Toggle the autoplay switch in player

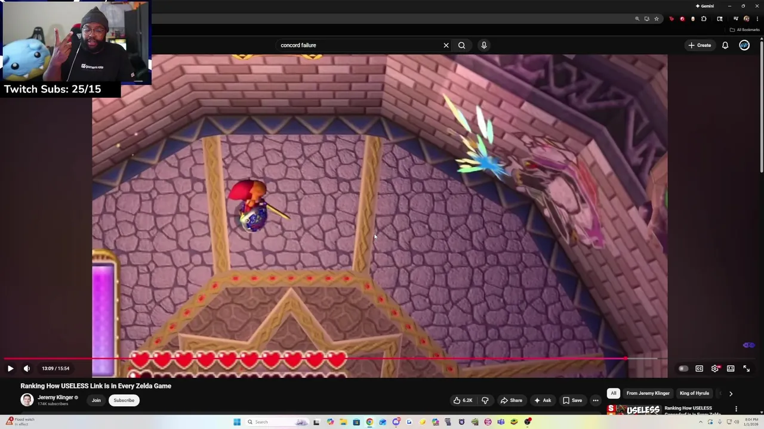click(683, 368)
